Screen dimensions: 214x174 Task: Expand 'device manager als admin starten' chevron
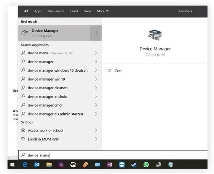coord(96,114)
